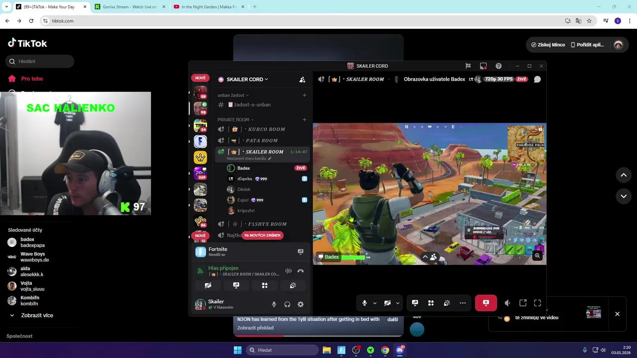The image size is (637, 358).
Task: Go to previous TikTok video arrow
Action: [x=624, y=175]
